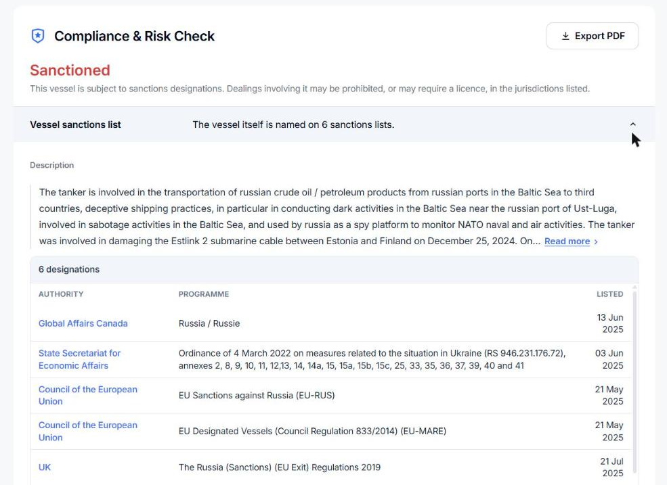Screen dimensions: 667x485
Task: Open the UK authority link
Action: [45, 467]
